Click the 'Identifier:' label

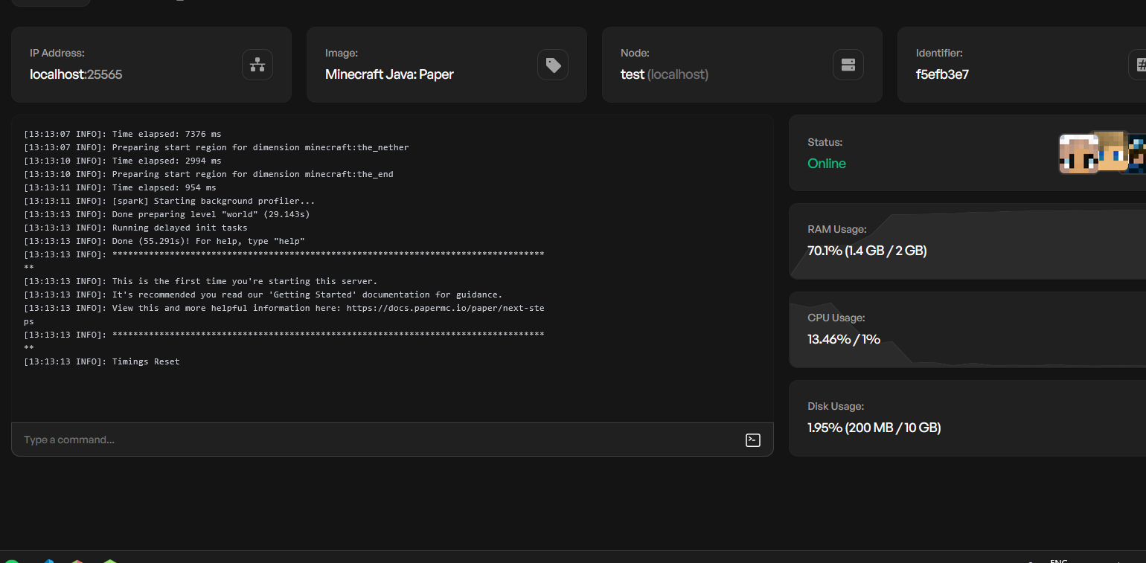939,54
